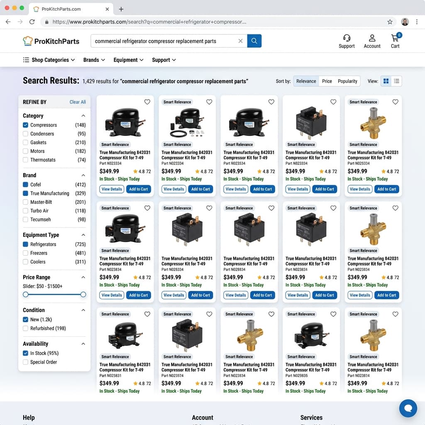Click the price slider left handle
425x425 pixels.
click(25, 294)
